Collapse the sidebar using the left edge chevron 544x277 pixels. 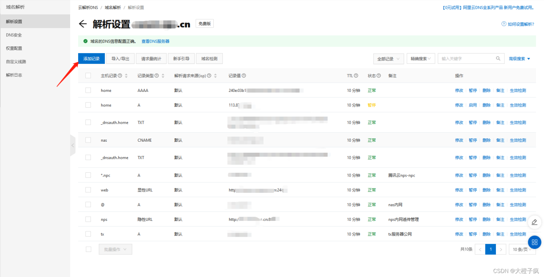tap(72, 145)
